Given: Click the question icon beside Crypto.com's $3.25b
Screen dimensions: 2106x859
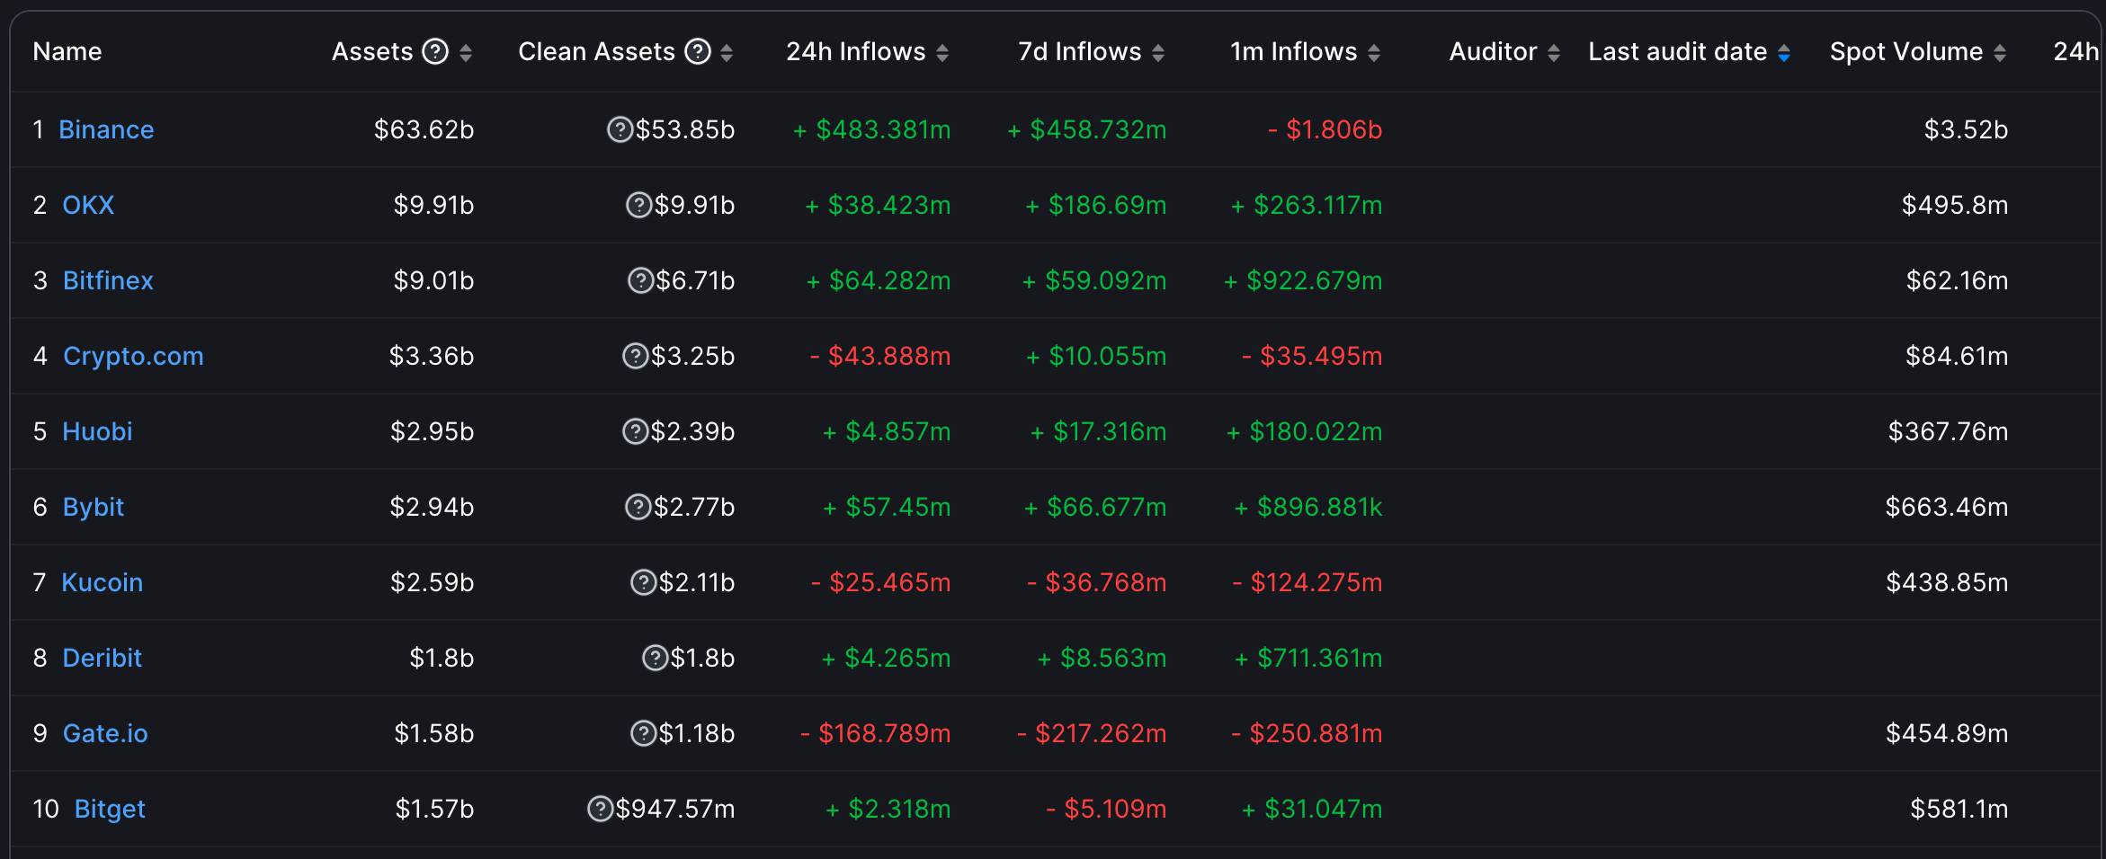Looking at the screenshot, I should point(635,357).
